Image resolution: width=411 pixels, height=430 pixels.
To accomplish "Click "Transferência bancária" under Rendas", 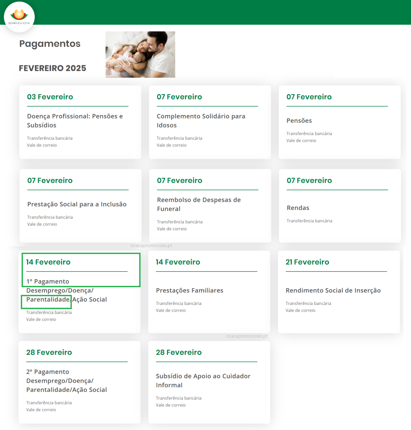I will (x=310, y=221).
